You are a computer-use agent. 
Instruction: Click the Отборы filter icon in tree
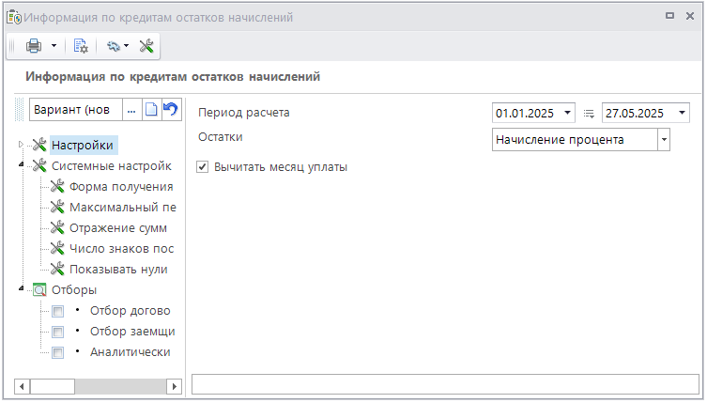39,289
